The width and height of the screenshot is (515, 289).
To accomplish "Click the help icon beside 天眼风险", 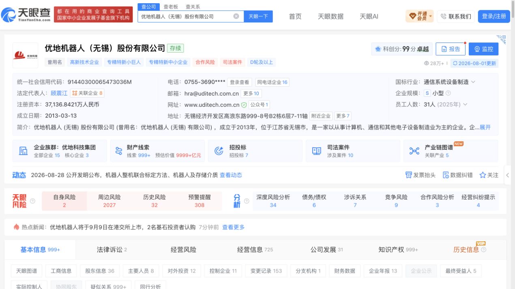I will (32, 201).
